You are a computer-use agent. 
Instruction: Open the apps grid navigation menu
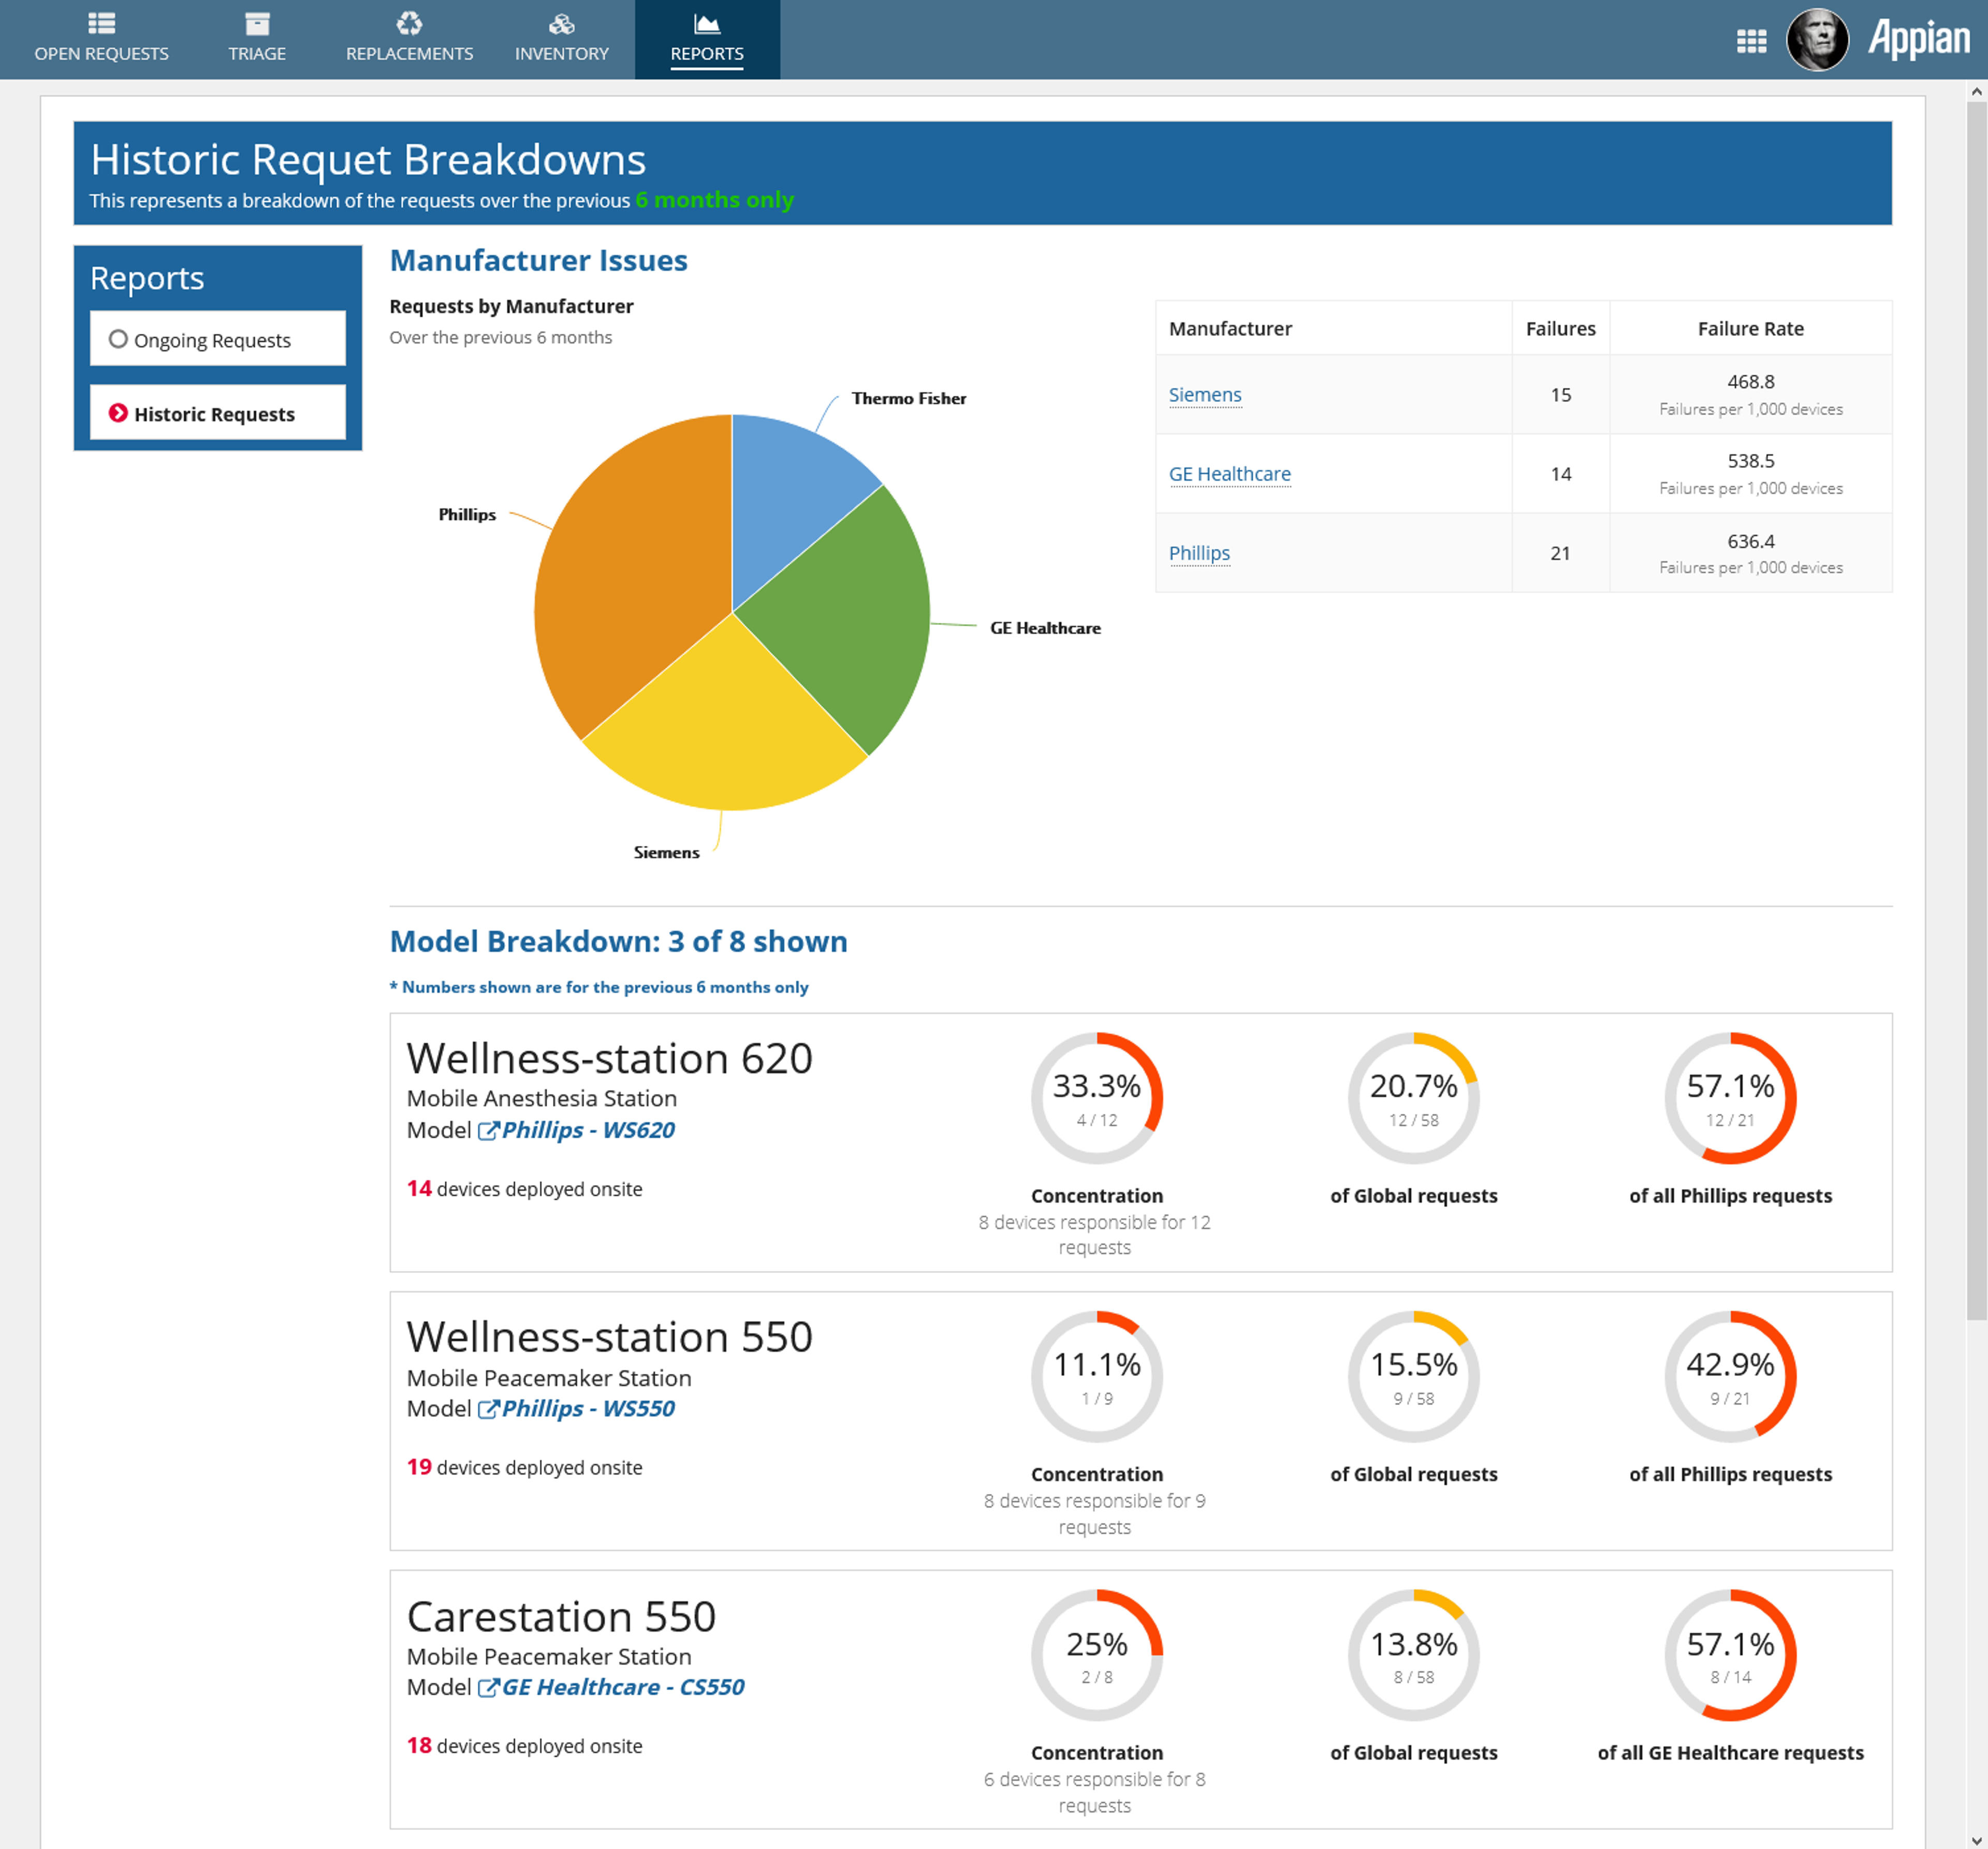pyautogui.click(x=1751, y=41)
